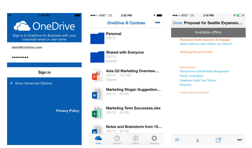Open Marketing Slogan Suggestion file name
252x148 pixels.
[x=133, y=90]
